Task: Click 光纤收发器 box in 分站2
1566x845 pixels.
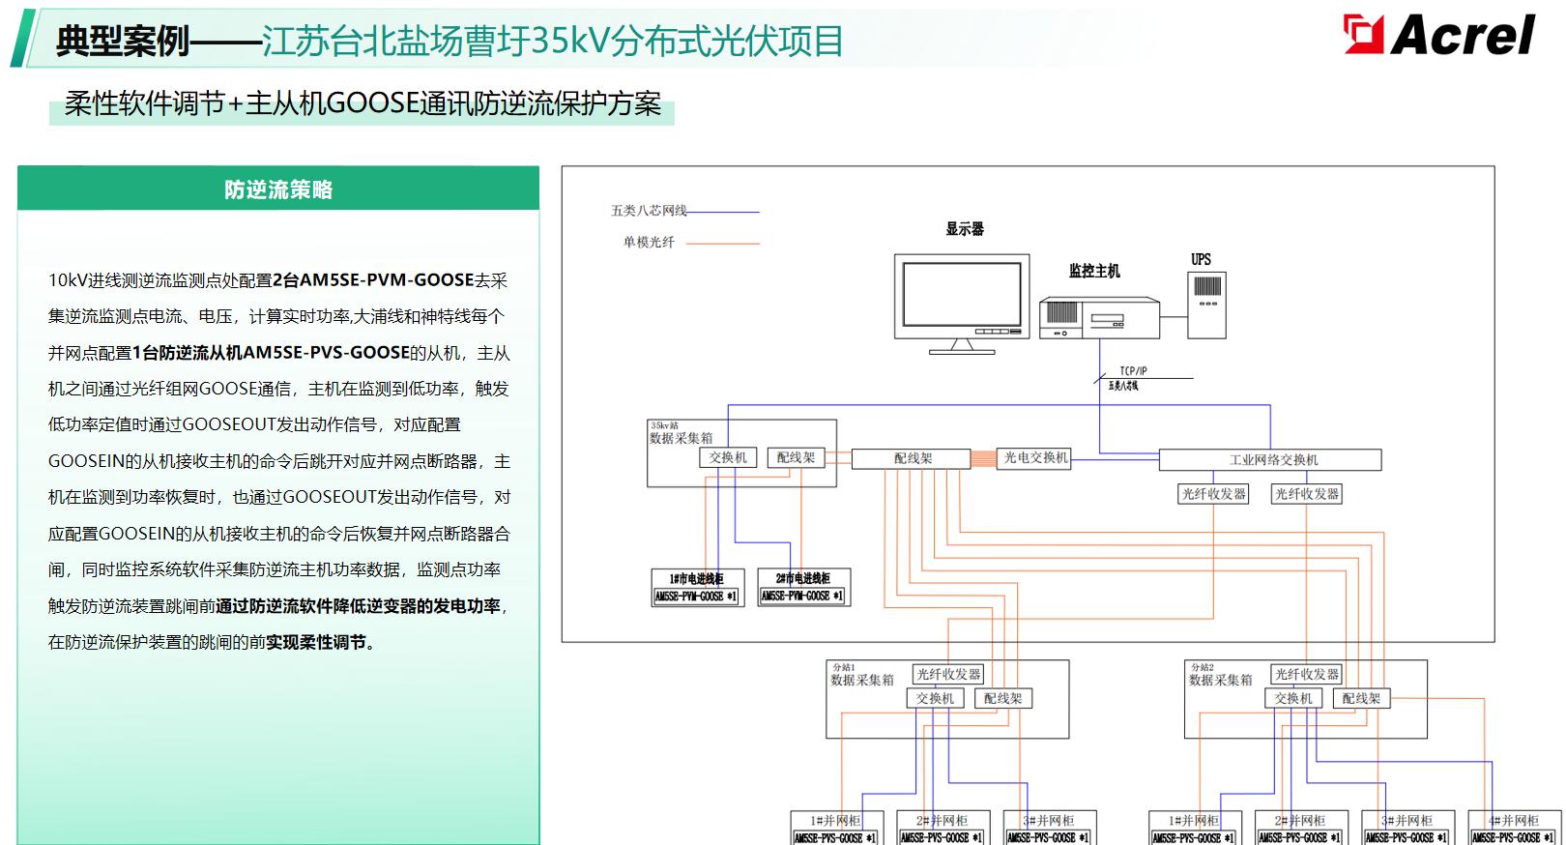Action: (1306, 674)
